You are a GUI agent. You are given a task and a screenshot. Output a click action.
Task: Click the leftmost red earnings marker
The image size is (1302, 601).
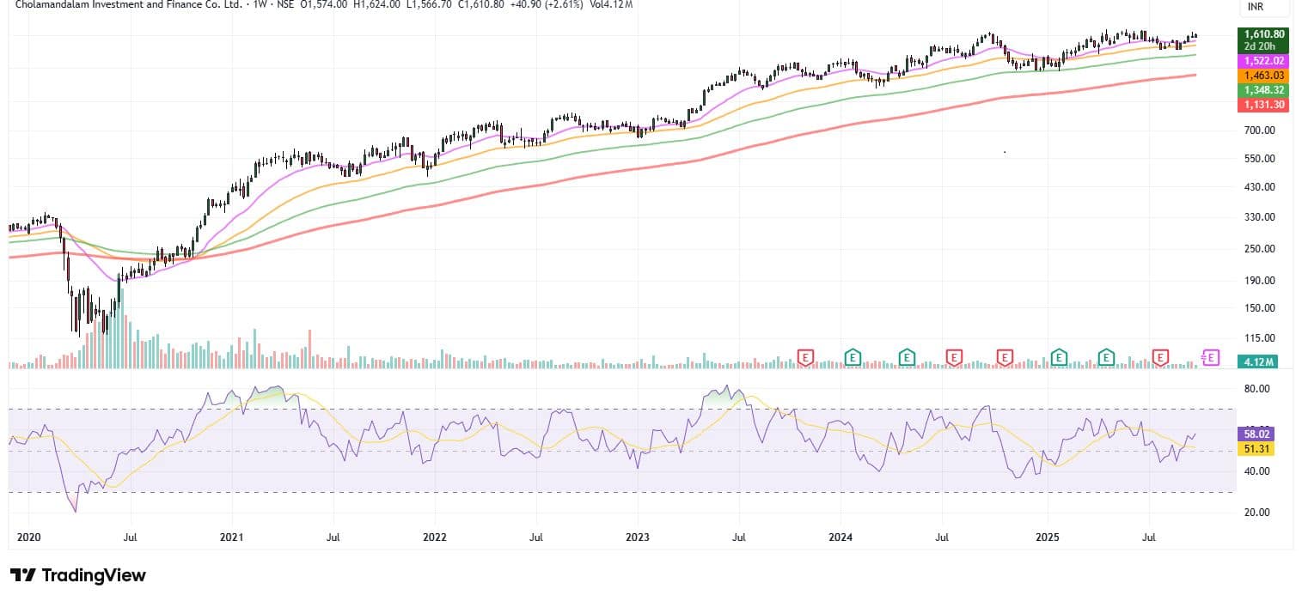click(805, 356)
